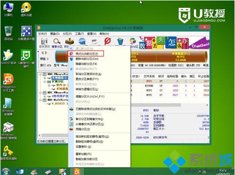Viewport: 235px width, 175px height.
Task: Click the backup partition colorful toolbar icon
Action: click(132, 41)
